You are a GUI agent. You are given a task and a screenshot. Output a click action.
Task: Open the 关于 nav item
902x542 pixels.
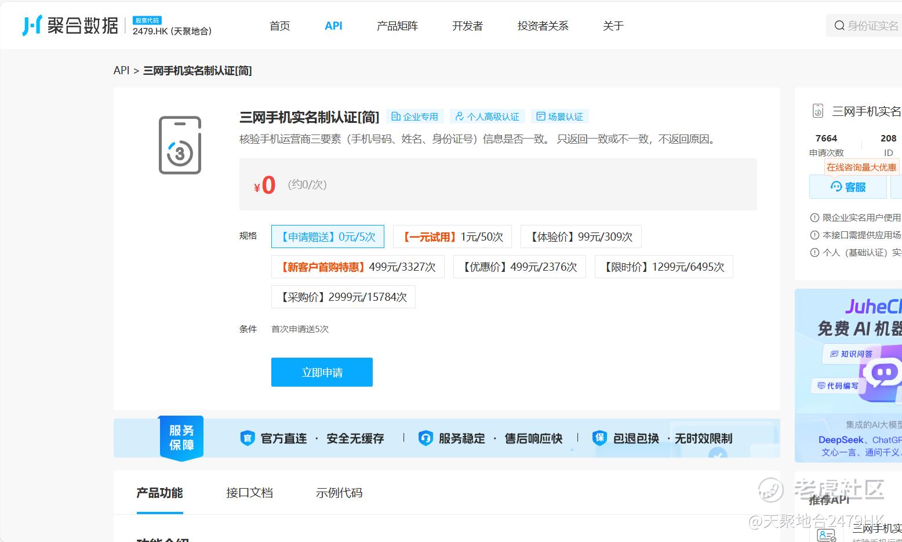(613, 26)
